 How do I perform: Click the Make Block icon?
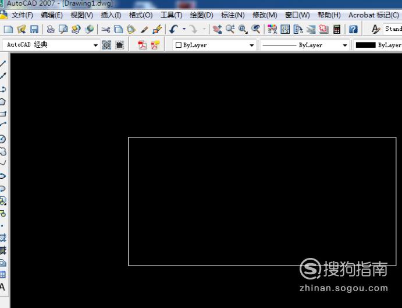(x=2, y=213)
